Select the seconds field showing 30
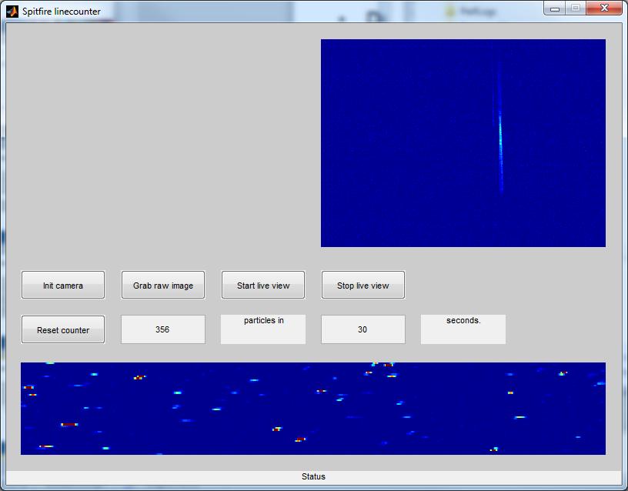Viewport: 628px width, 491px height. click(x=362, y=329)
